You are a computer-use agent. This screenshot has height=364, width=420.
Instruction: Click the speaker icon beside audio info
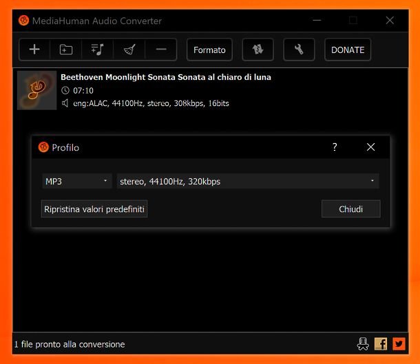click(65, 103)
